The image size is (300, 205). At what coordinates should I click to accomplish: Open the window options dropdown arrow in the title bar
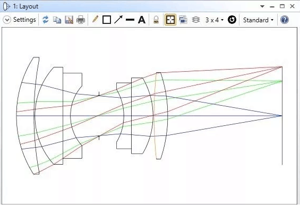tap(262, 6)
